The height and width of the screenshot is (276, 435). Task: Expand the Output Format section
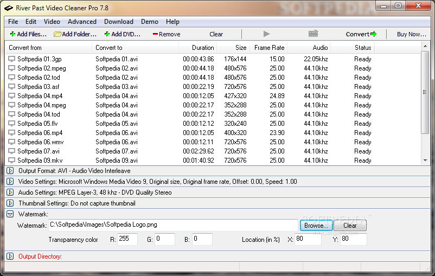10,171
